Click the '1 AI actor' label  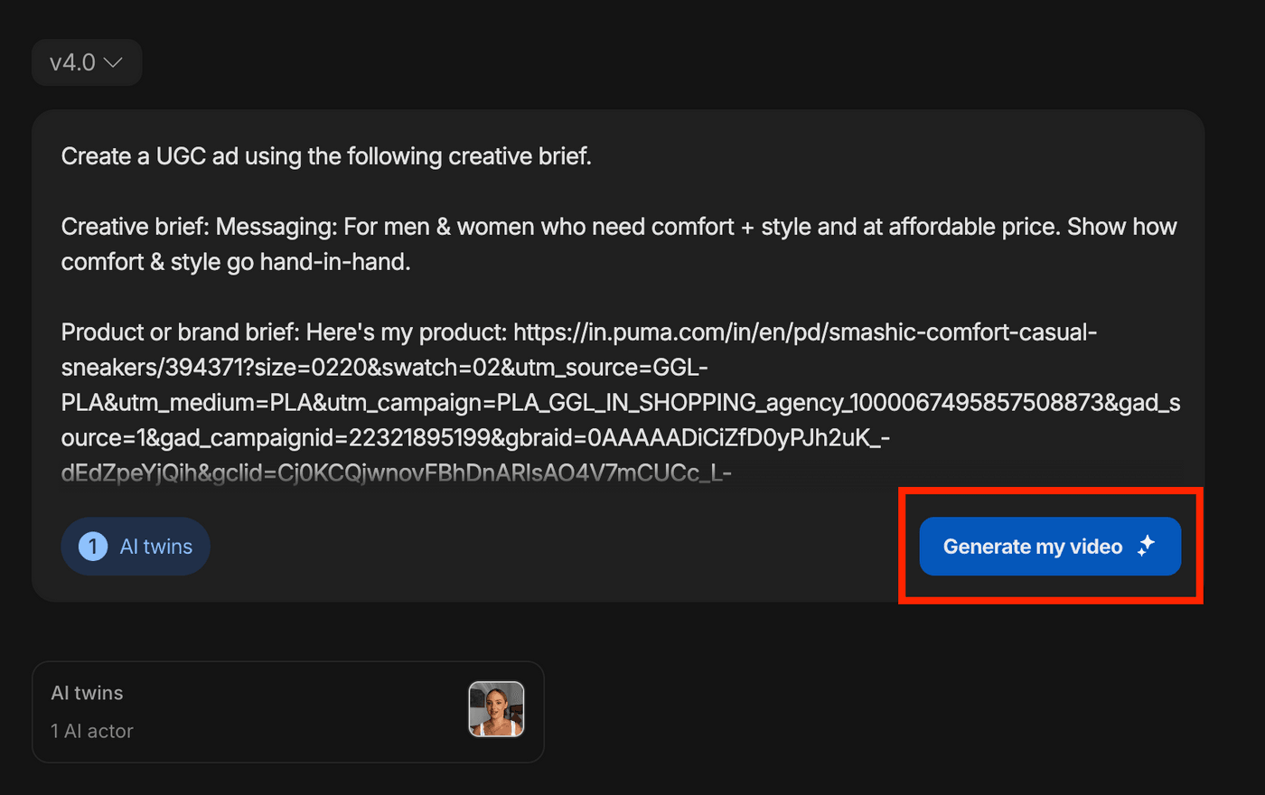click(92, 731)
